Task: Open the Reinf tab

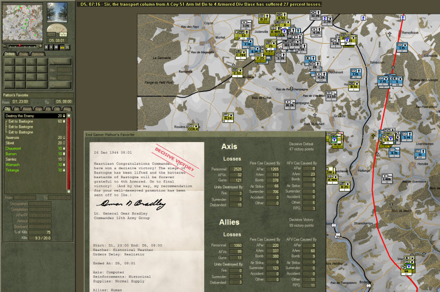Action: click(x=27, y=109)
